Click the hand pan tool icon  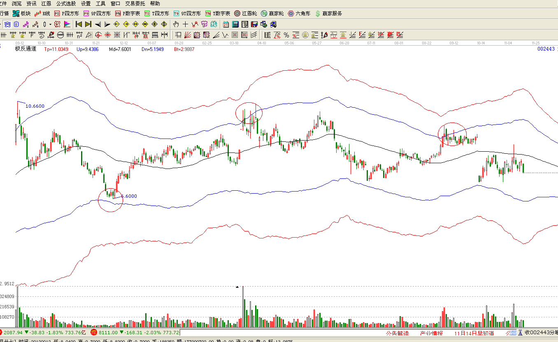pyautogui.click(x=176, y=24)
